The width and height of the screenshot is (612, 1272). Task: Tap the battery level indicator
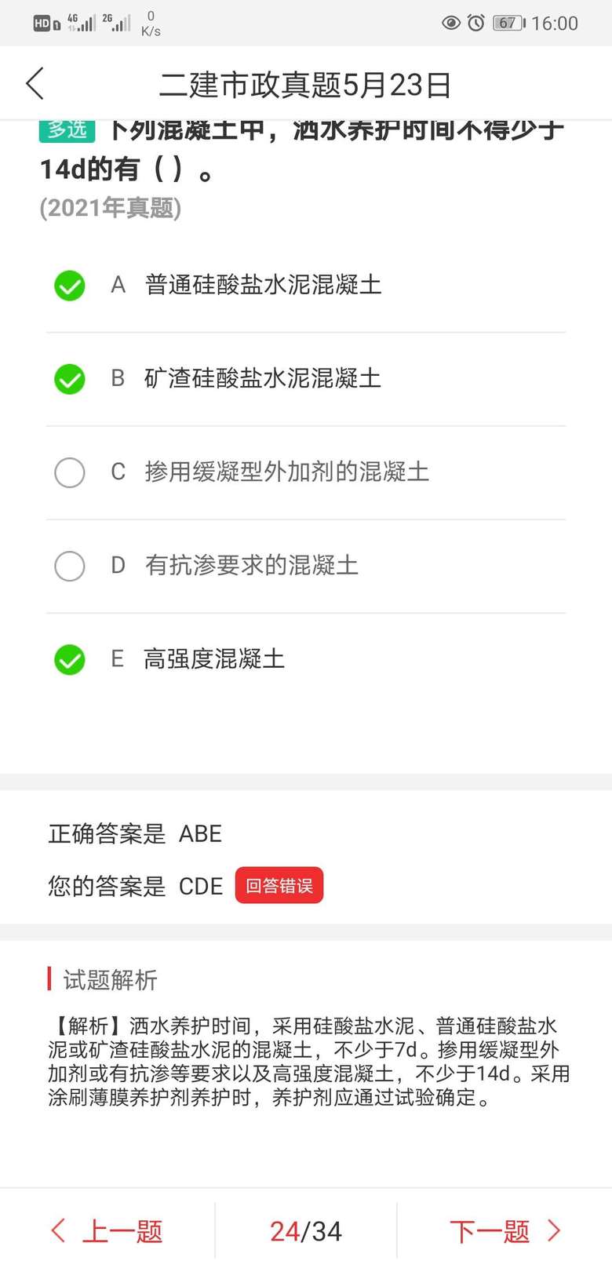tap(508, 23)
